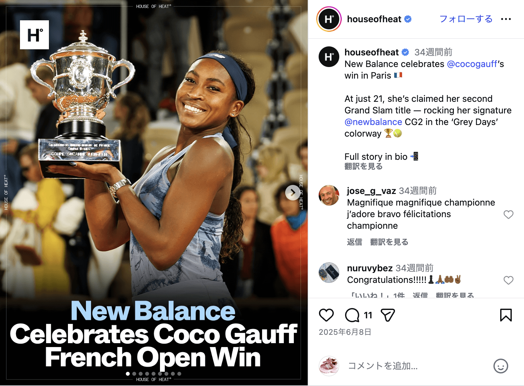Share the post with the paper plane icon
The width and height of the screenshot is (524, 386).
388,315
